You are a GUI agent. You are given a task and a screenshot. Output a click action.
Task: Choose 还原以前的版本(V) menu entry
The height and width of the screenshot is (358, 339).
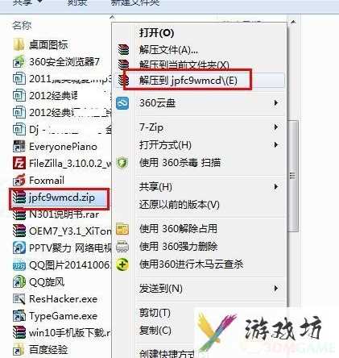(179, 205)
